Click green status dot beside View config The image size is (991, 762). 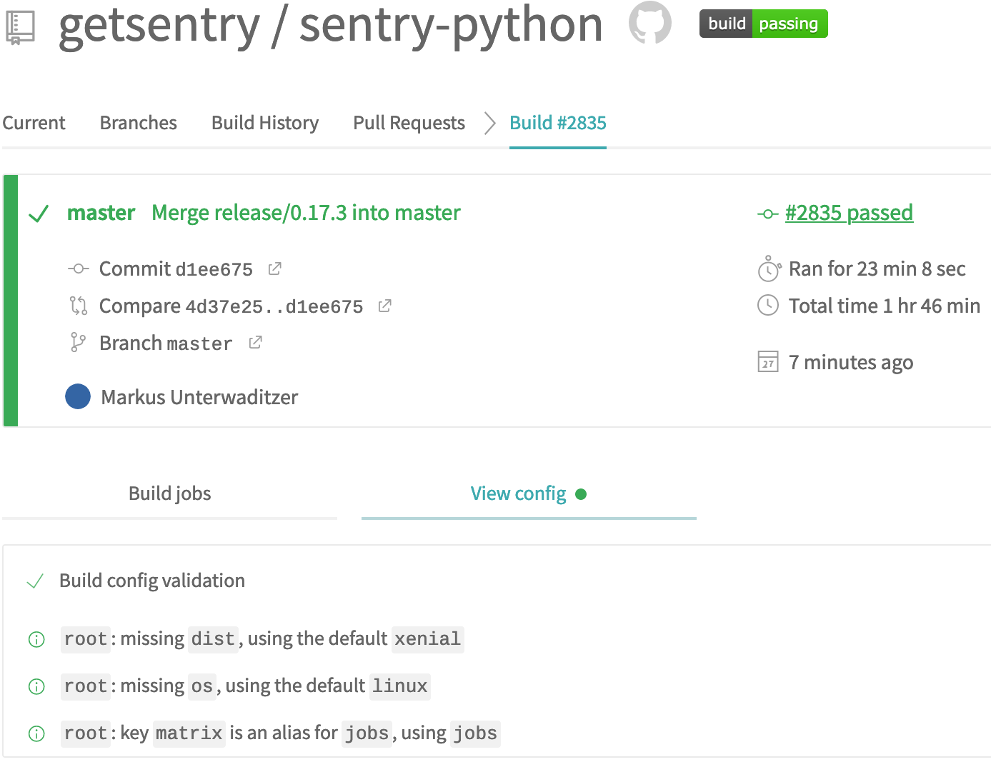coord(581,494)
